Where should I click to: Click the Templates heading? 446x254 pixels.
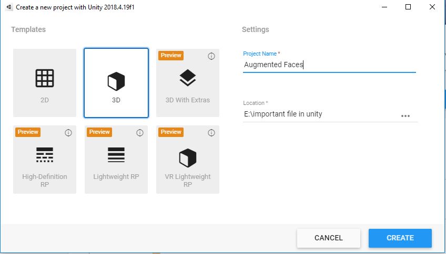tap(28, 29)
